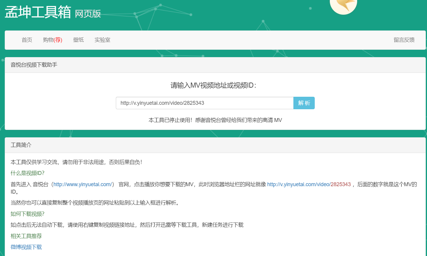Click the 如何下载视频? heading
Viewport: 427px width, 256px height.
tap(27, 214)
